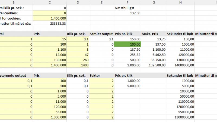217x122 pixels.
Task: Select column D header
Action: click(x=78, y=2)
